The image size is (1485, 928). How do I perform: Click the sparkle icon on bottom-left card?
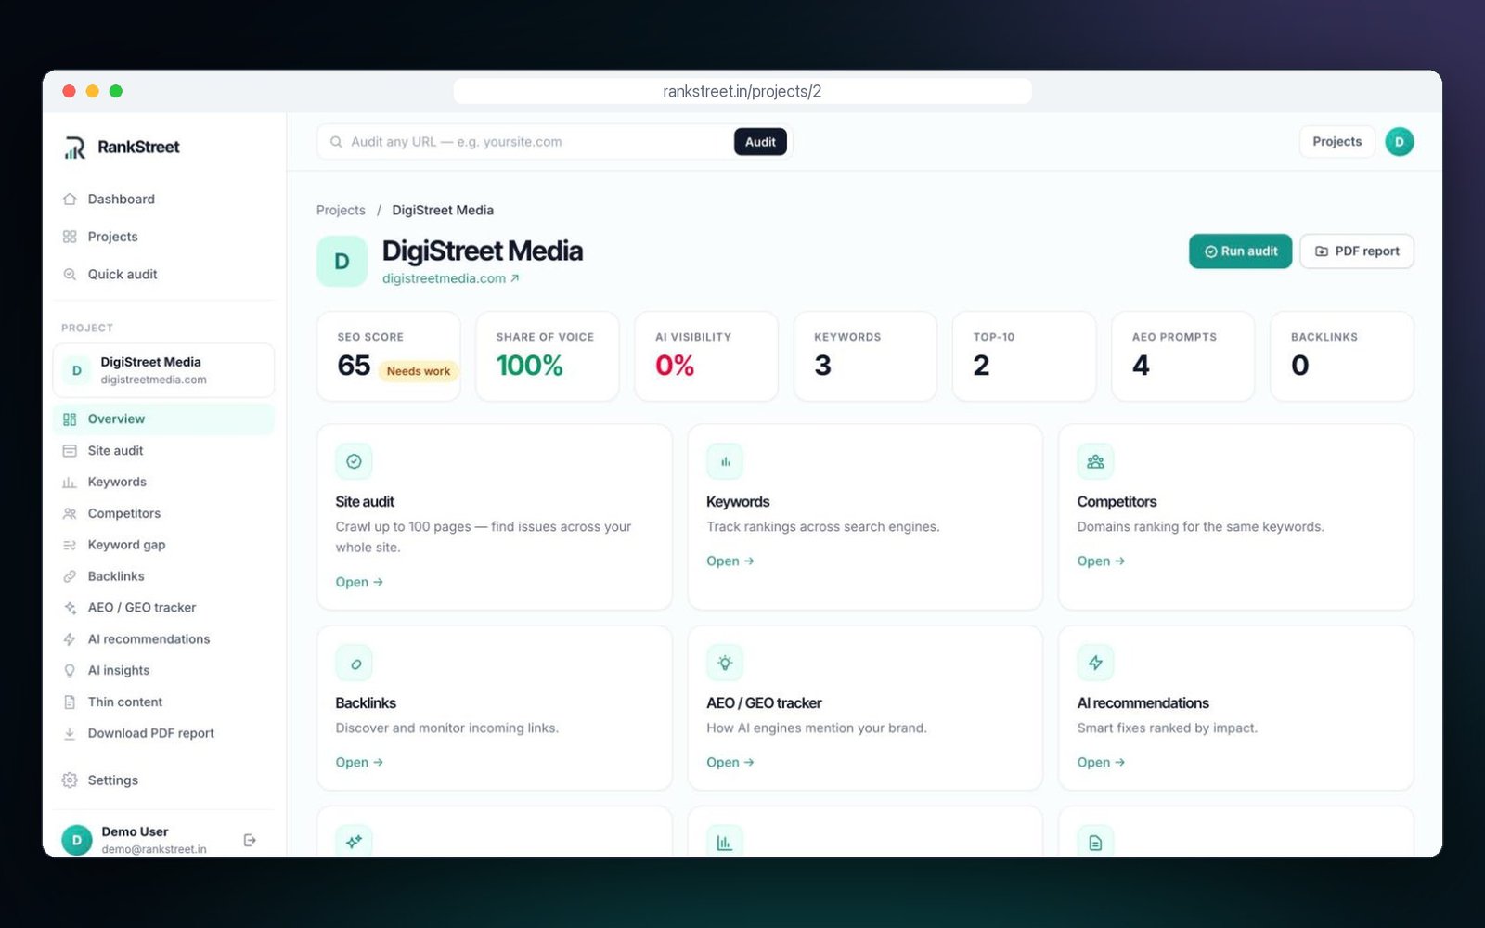[354, 842]
